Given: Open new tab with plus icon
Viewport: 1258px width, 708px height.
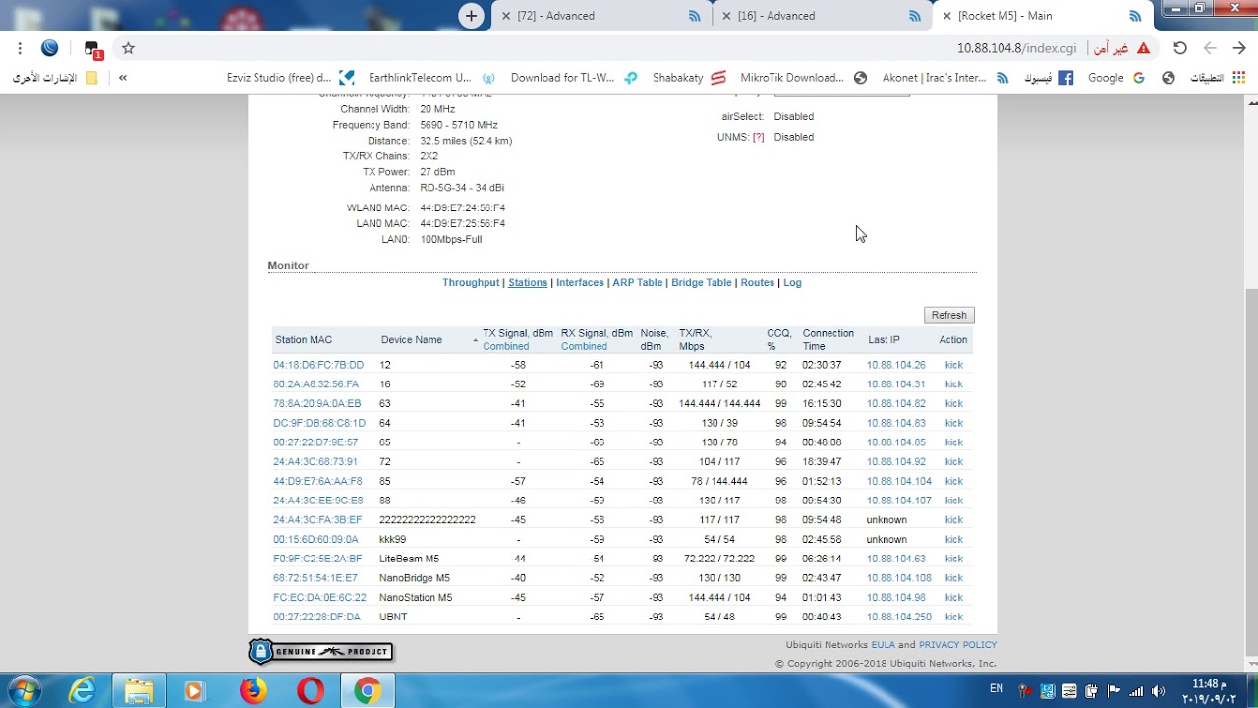Looking at the screenshot, I should (472, 16).
